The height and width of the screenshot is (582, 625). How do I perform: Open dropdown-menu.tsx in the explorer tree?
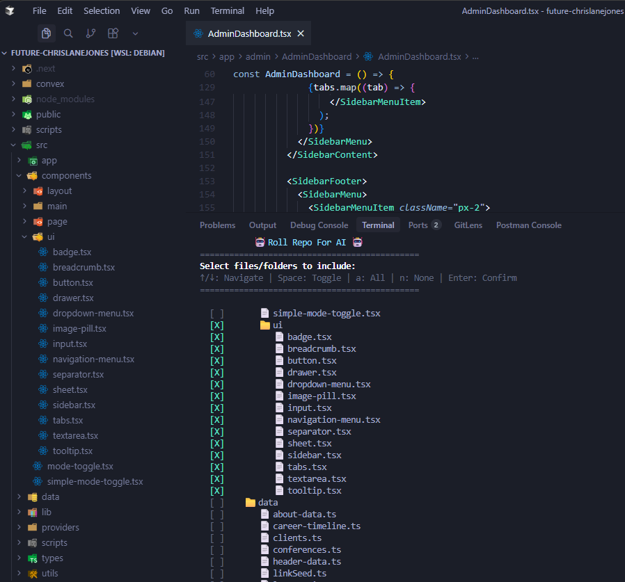(92, 313)
